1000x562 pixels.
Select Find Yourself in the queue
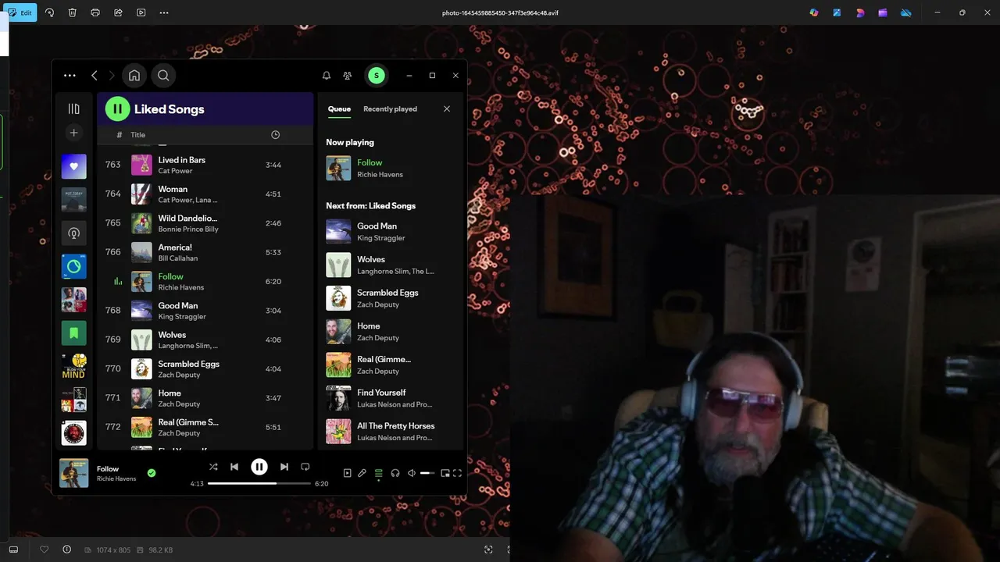click(390, 398)
